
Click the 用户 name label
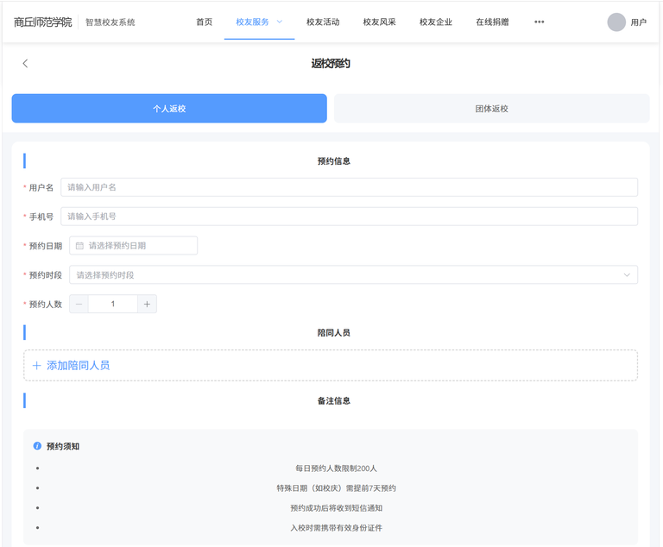tap(639, 22)
